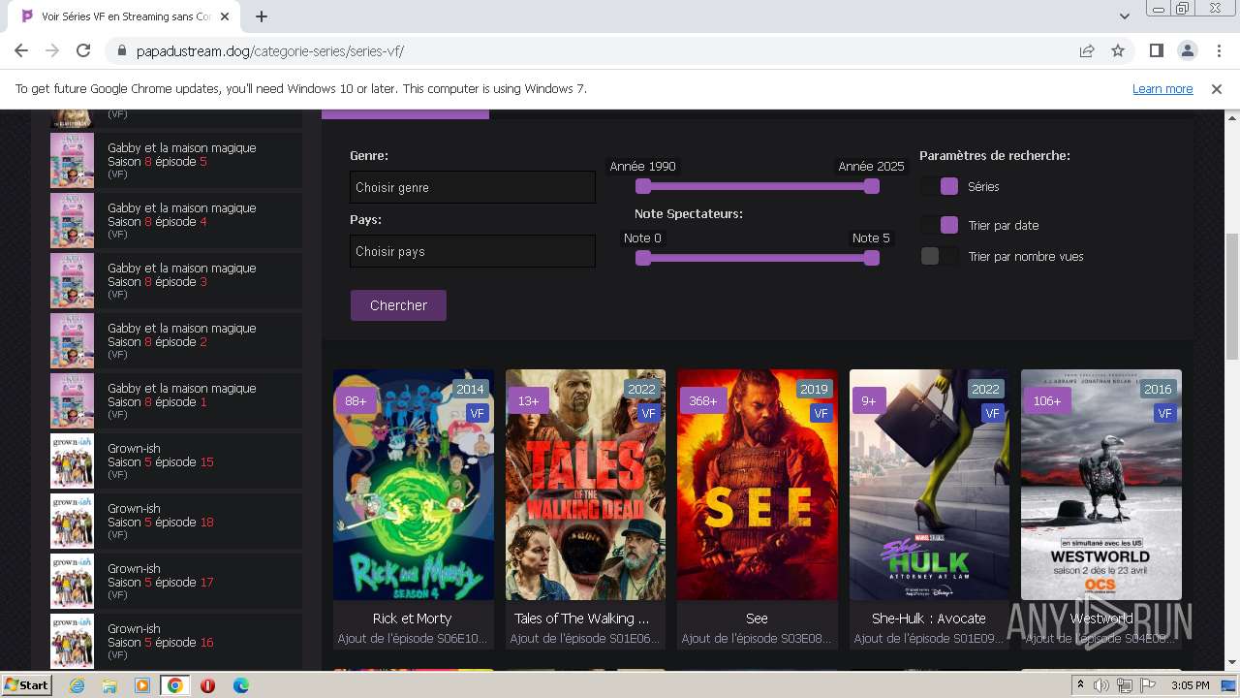Viewport: 1240px width, 698px height.
Task: Open the Choisir genre dropdown
Action: [x=473, y=187]
